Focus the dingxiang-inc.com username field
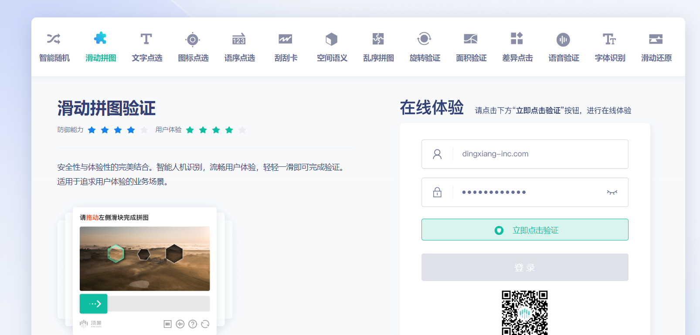The width and height of the screenshot is (700, 335). pyautogui.click(x=525, y=154)
